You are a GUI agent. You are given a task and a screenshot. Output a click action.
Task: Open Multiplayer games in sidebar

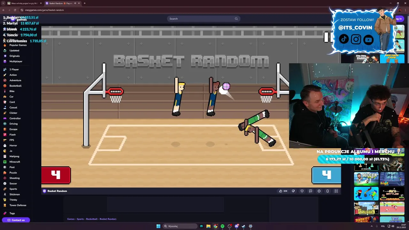click(16, 61)
